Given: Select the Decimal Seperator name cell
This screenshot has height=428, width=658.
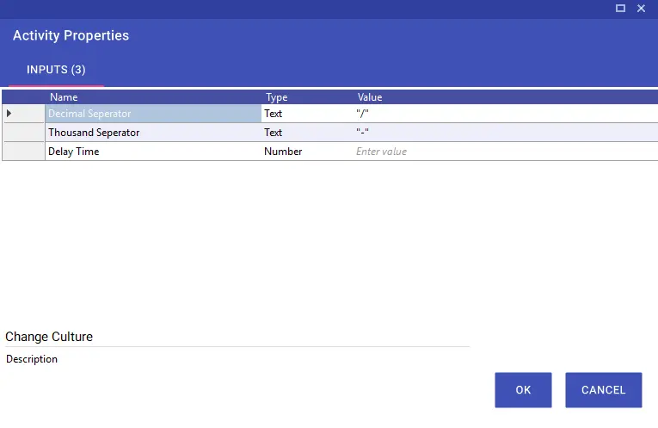Looking at the screenshot, I should click(x=153, y=114).
